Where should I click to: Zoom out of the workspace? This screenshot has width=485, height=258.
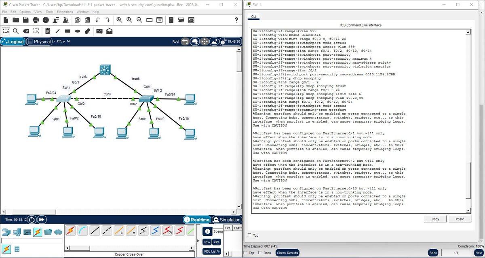[x=139, y=20]
